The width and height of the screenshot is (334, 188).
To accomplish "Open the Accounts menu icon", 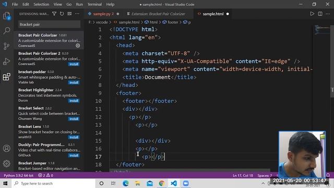I will click(7, 148).
